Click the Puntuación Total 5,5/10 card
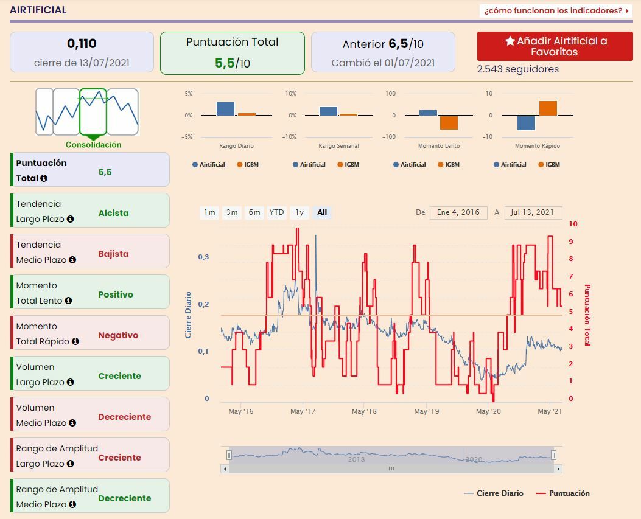The width and height of the screenshot is (641, 519). coord(232,53)
